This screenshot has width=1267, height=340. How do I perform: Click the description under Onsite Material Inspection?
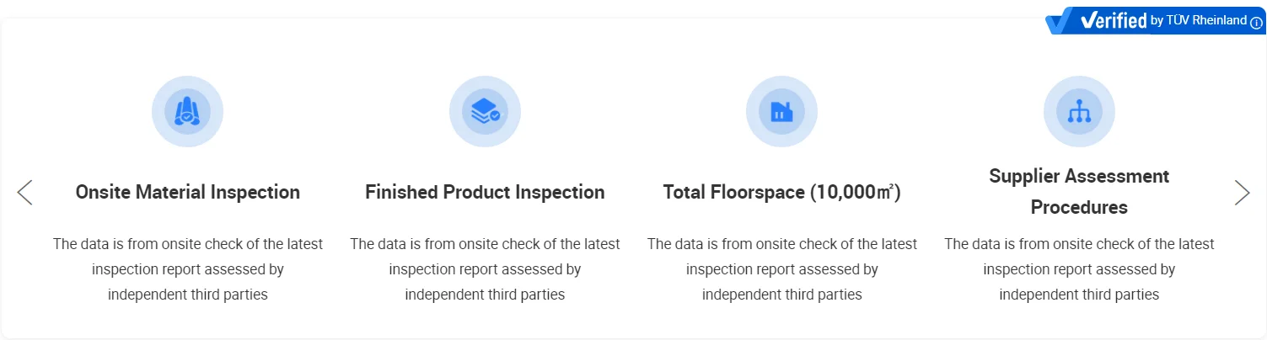point(187,269)
